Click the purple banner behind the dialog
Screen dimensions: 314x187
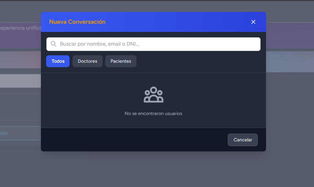290,35
